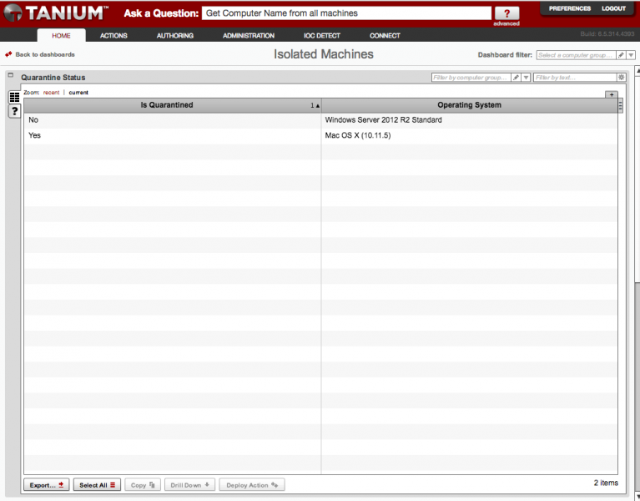The width and height of the screenshot is (640, 501).
Task: Collapse the Quarantine Status panel
Action: pyautogui.click(x=11, y=75)
